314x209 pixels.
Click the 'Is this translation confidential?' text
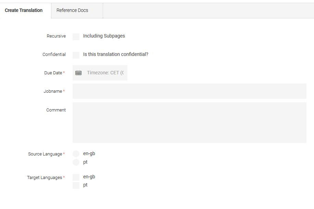tap(115, 55)
